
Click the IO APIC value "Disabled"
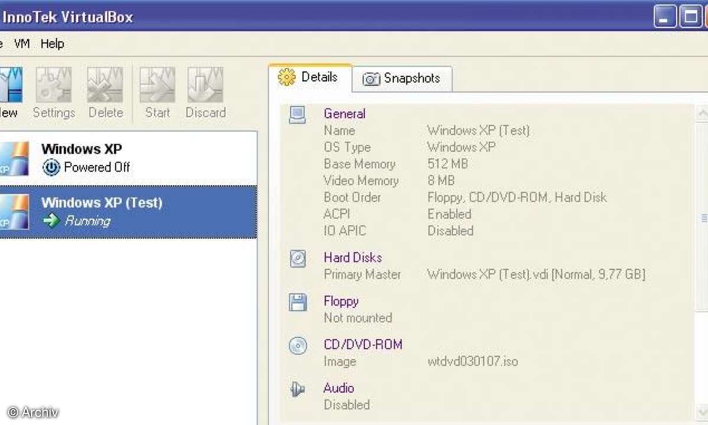coord(451,230)
